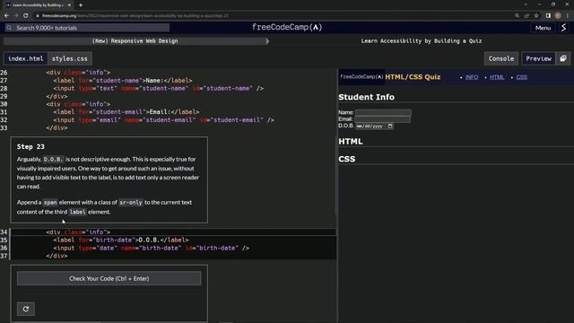Open the CSS link in the preview nav
The height and width of the screenshot is (323, 574).
pos(522,77)
